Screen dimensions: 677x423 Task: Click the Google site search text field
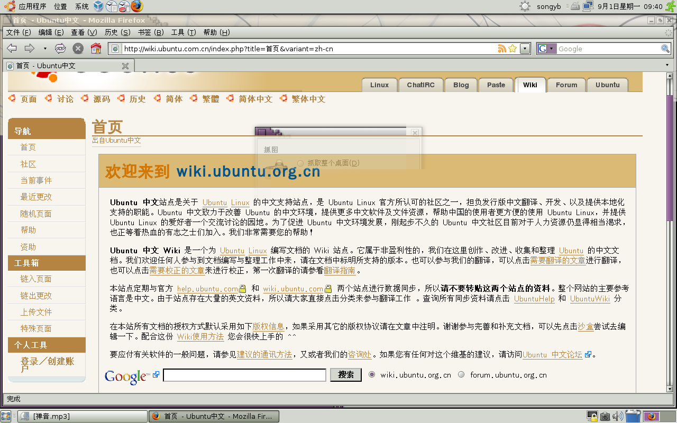click(244, 375)
